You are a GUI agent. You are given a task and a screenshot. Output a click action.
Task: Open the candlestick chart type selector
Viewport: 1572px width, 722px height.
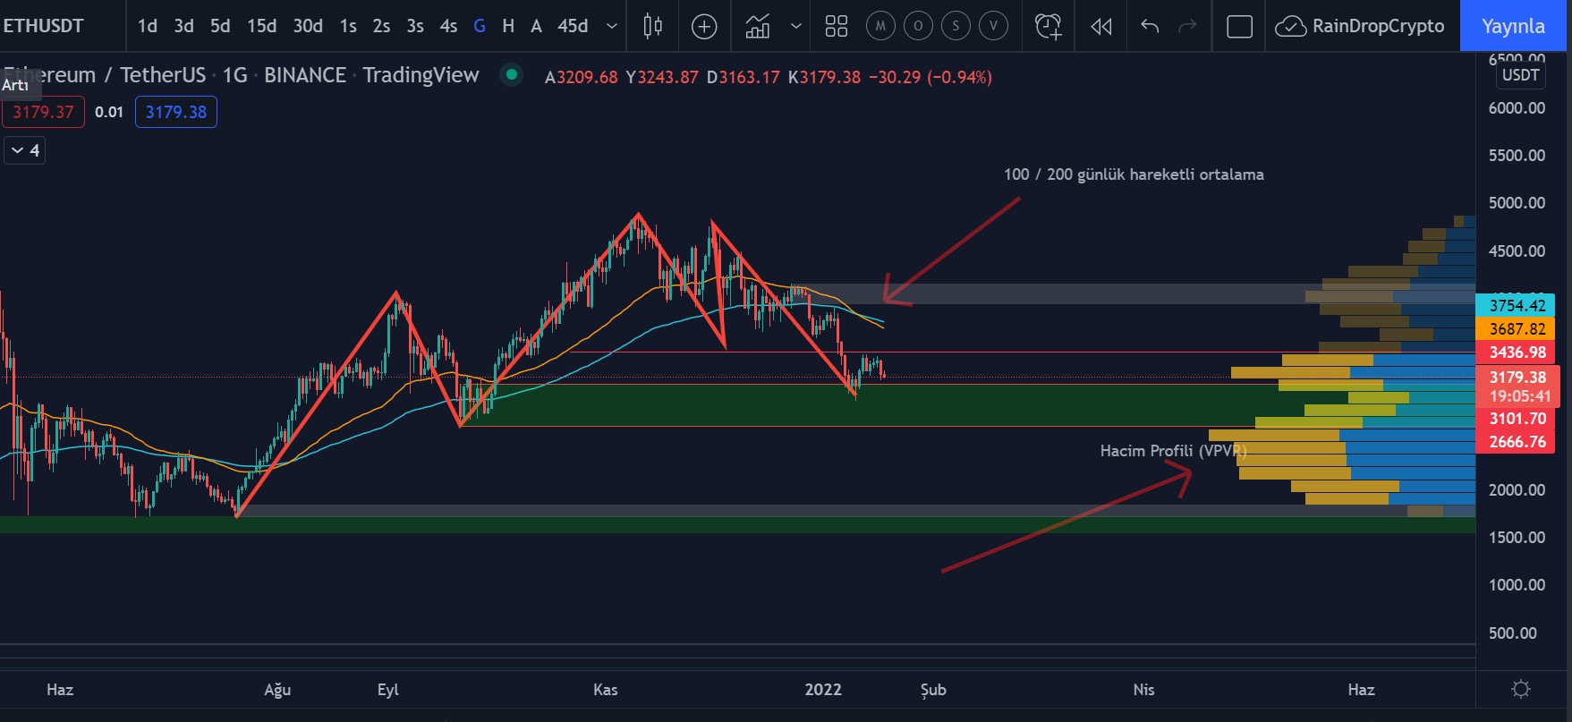pyautogui.click(x=653, y=26)
